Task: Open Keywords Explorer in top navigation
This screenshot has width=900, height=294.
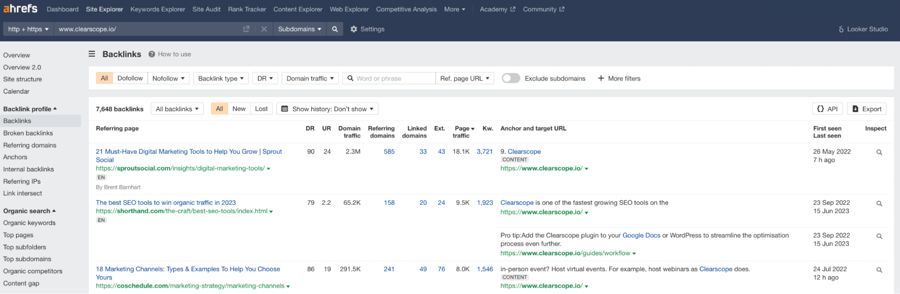Action: [158, 9]
